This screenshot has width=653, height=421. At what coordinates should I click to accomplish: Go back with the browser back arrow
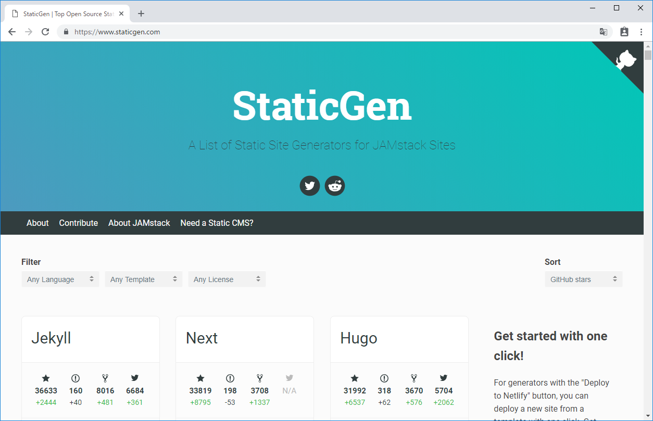(12, 32)
